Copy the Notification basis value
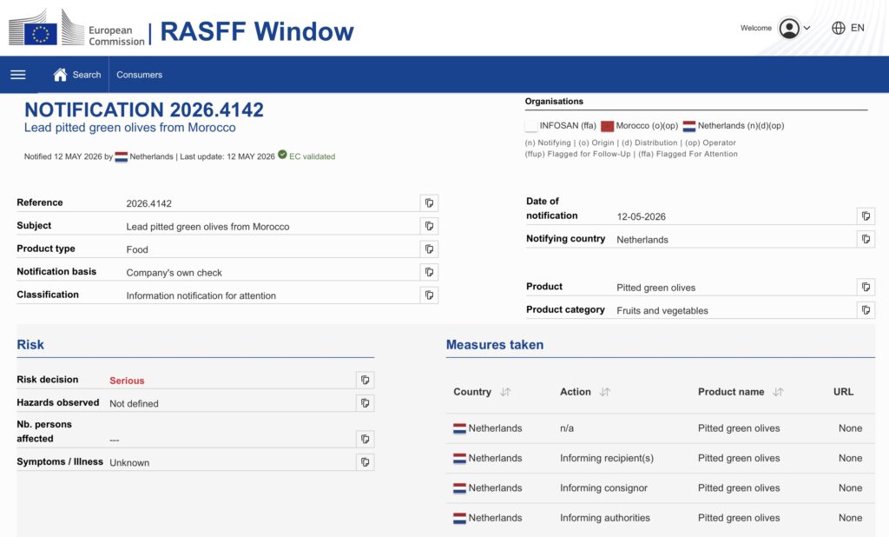Image resolution: width=889 pixels, height=537 pixels. point(429,272)
